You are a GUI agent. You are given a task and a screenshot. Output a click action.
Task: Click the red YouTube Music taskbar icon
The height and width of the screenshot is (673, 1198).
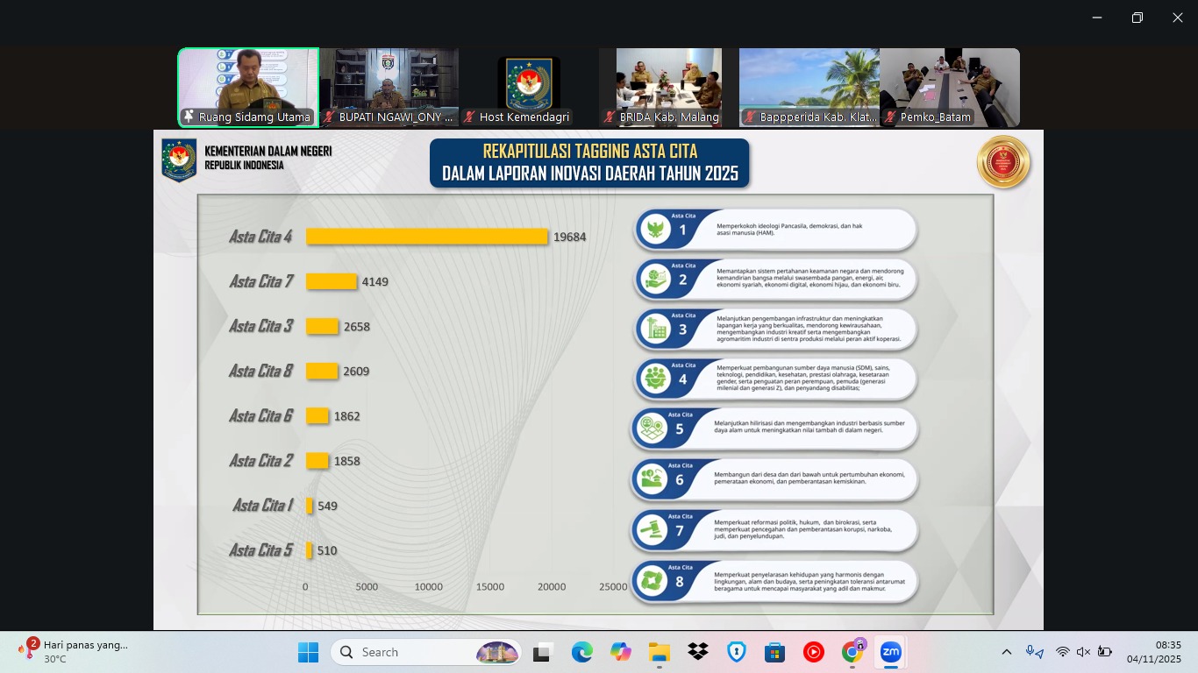click(814, 652)
